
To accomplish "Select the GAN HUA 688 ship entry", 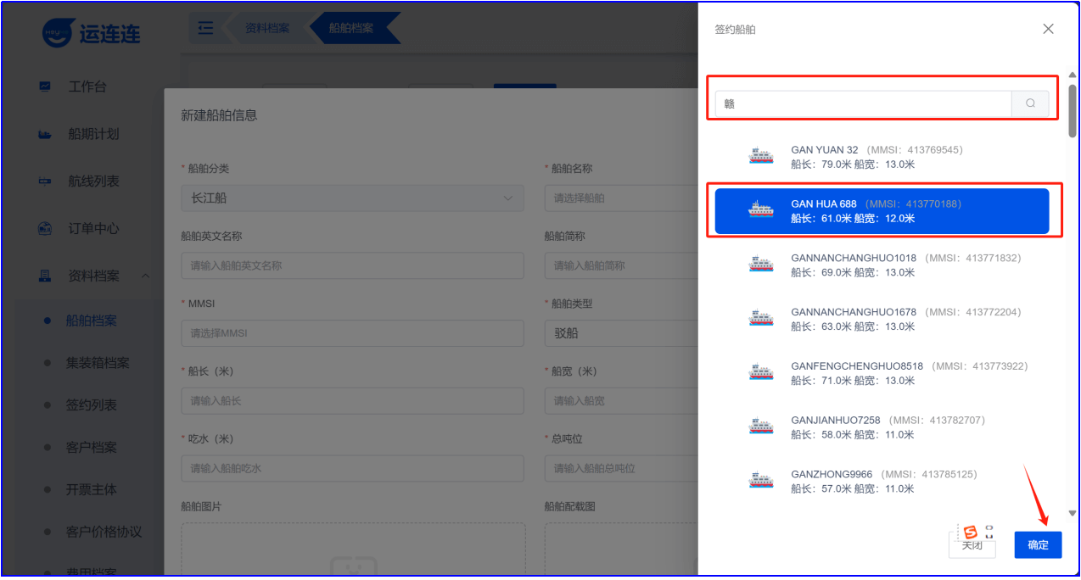I will point(882,211).
